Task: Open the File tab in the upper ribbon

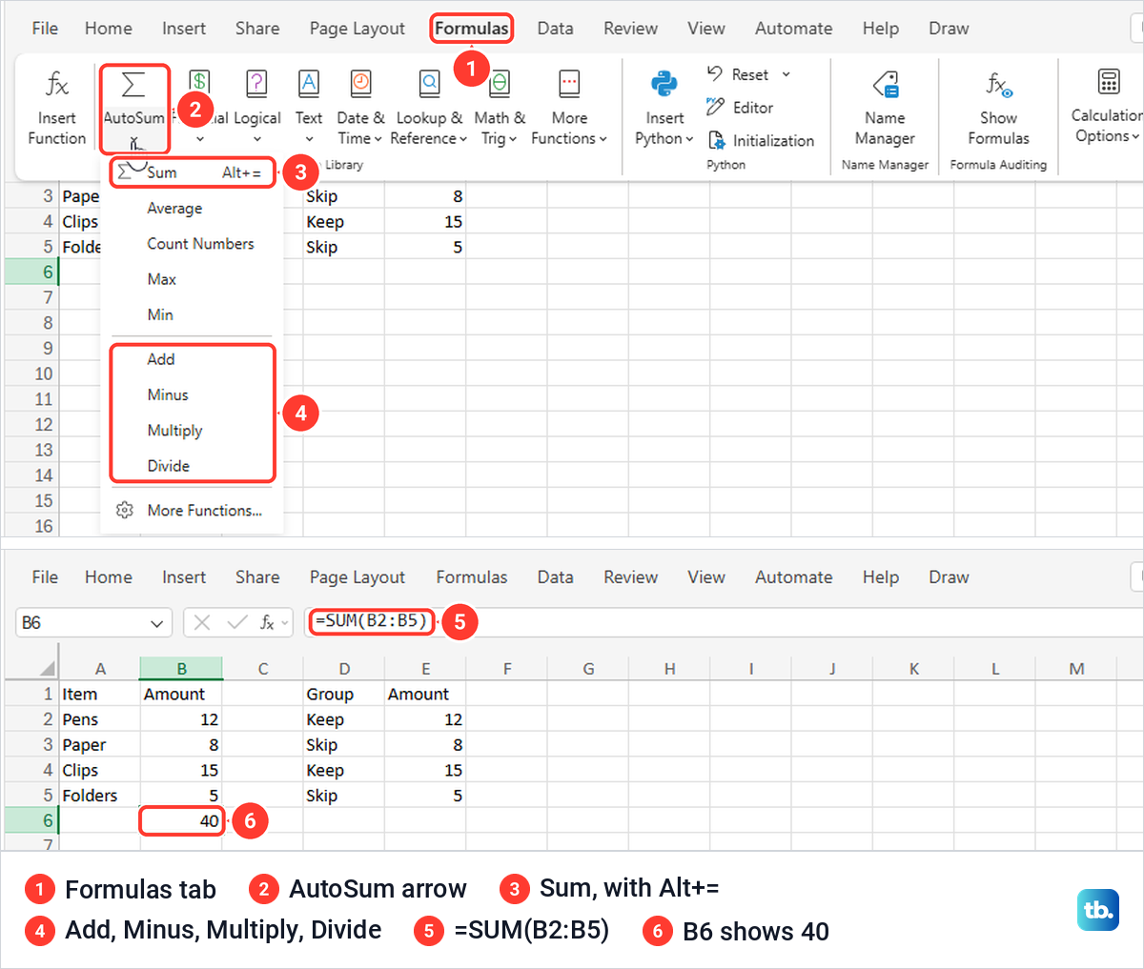Action: [x=45, y=29]
